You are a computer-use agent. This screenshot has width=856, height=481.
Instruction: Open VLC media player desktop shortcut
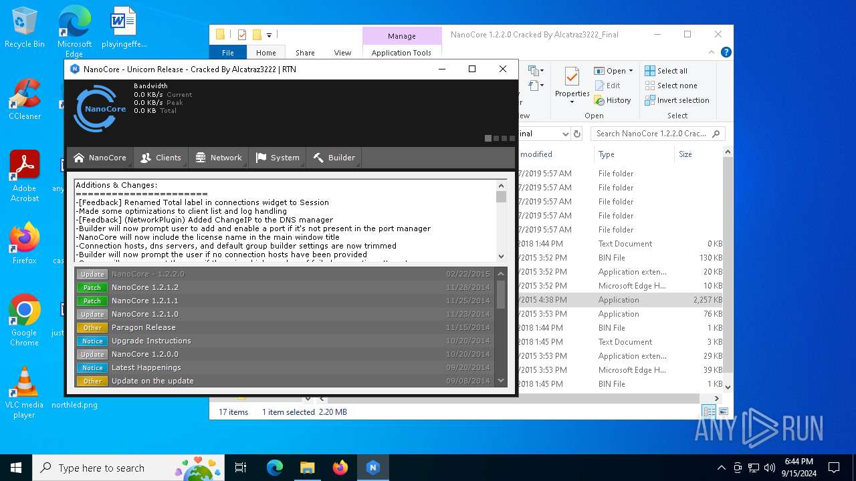[x=25, y=392]
